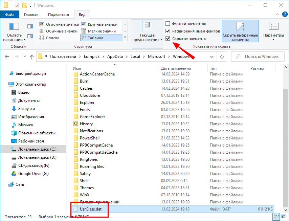This screenshot has height=221, width=289.
Task: Choose Мелкие значки layout
Action: point(99,31)
